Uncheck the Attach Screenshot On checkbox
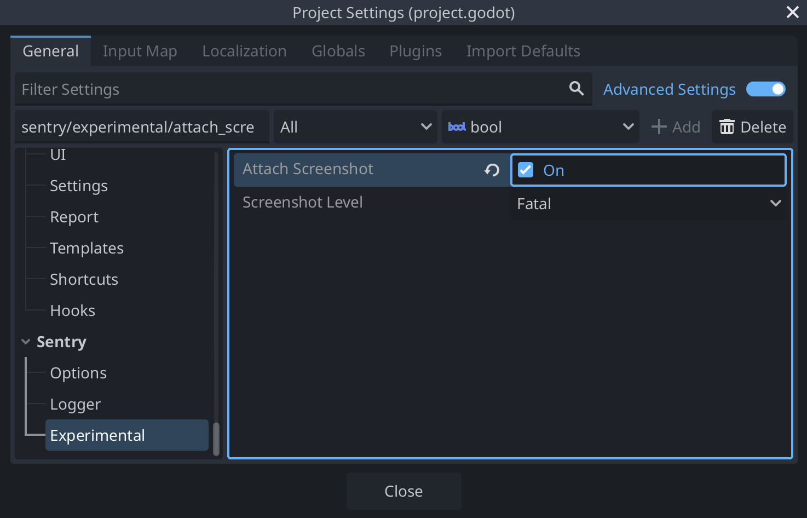The height and width of the screenshot is (518, 807). (x=525, y=170)
